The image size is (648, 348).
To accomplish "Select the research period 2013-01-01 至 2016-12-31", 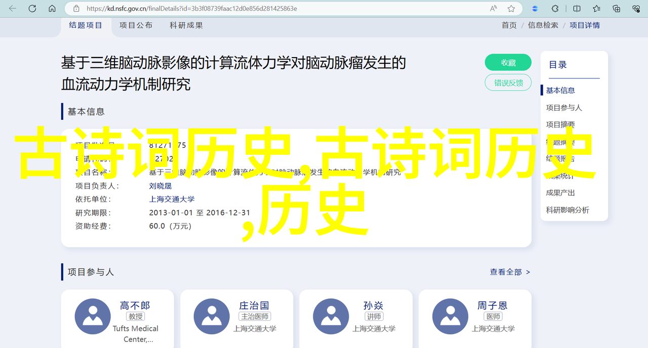I will click(199, 213).
